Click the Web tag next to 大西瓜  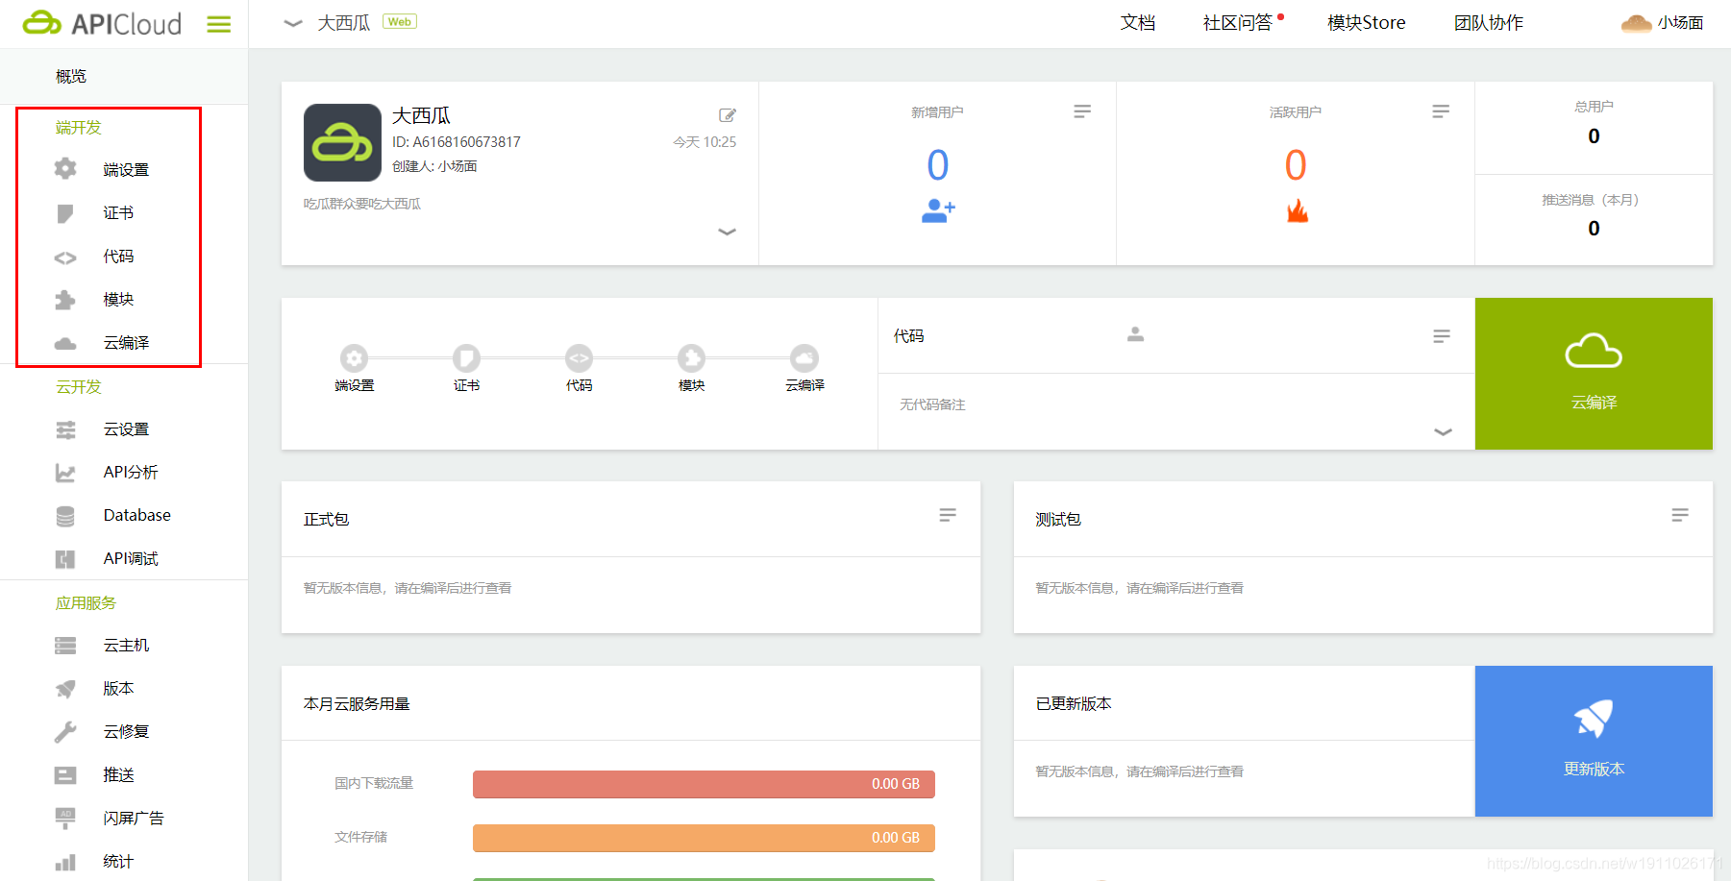tap(400, 22)
